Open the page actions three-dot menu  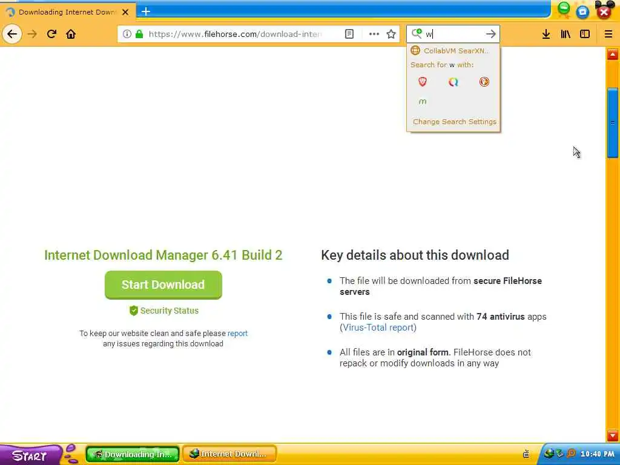(x=374, y=34)
